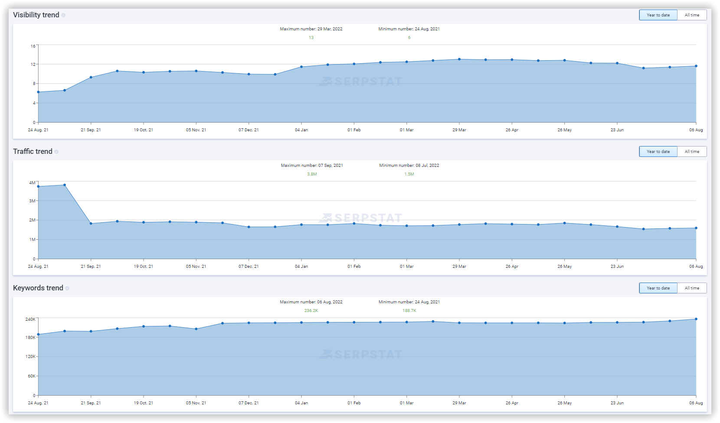Screen dimensions: 720x423
Task: Select All time for Keywords trend
Action: pyautogui.click(x=692, y=288)
